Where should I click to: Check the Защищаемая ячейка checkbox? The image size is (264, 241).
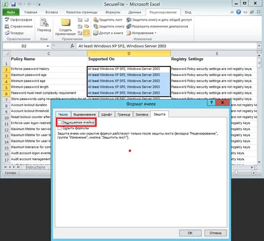[60, 122]
